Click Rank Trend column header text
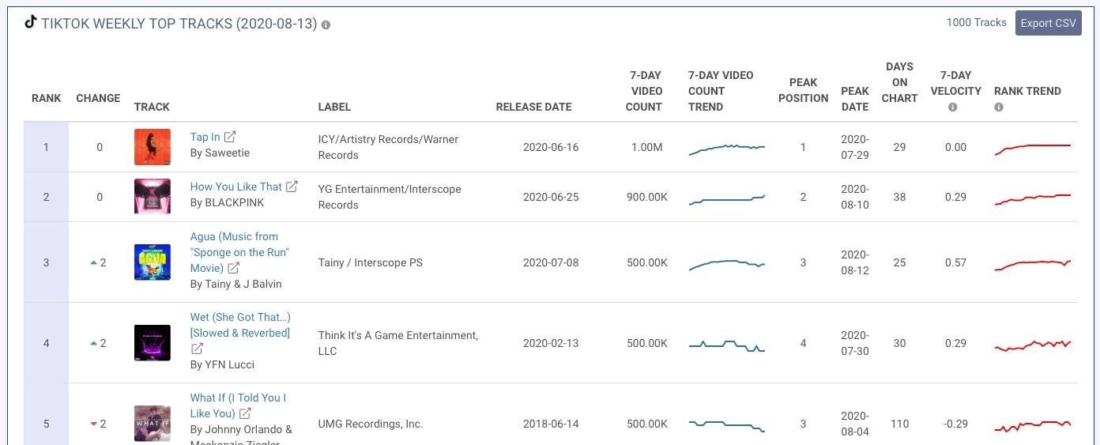The image size is (1100, 445). 1027,91
